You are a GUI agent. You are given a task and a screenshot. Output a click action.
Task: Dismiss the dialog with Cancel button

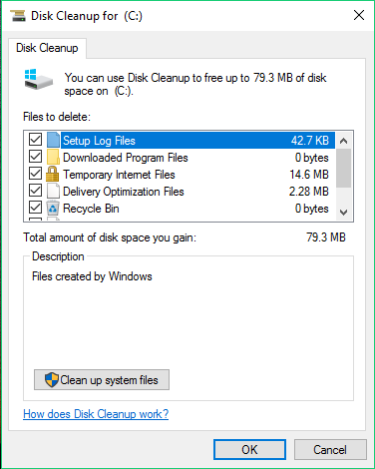330,450
